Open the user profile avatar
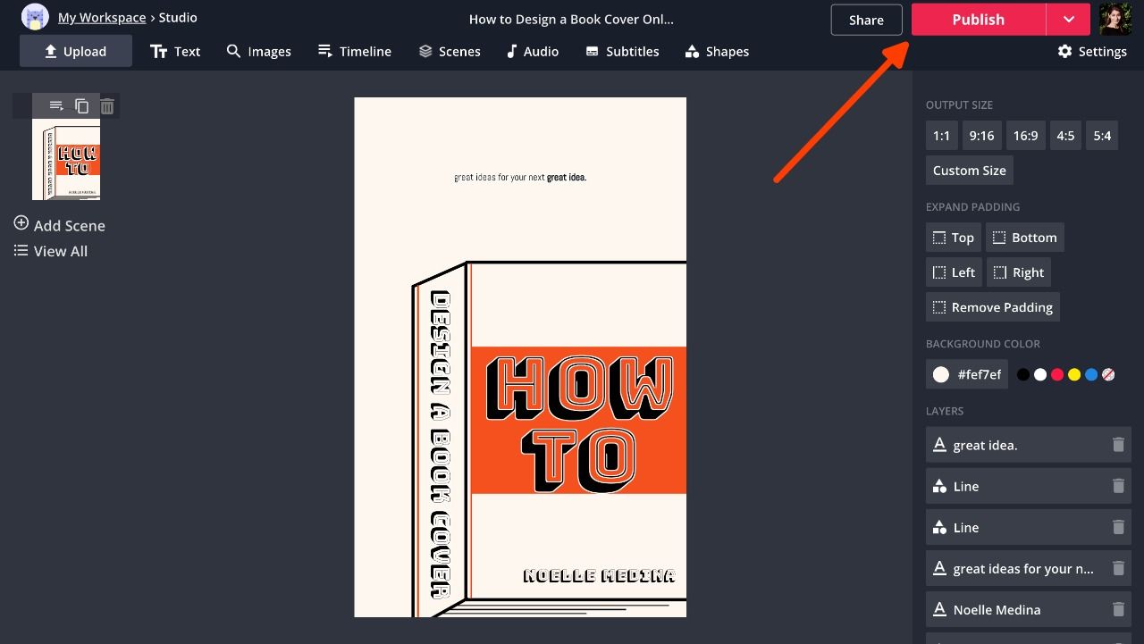Image resolution: width=1144 pixels, height=644 pixels. pyautogui.click(x=1115, y=19)
